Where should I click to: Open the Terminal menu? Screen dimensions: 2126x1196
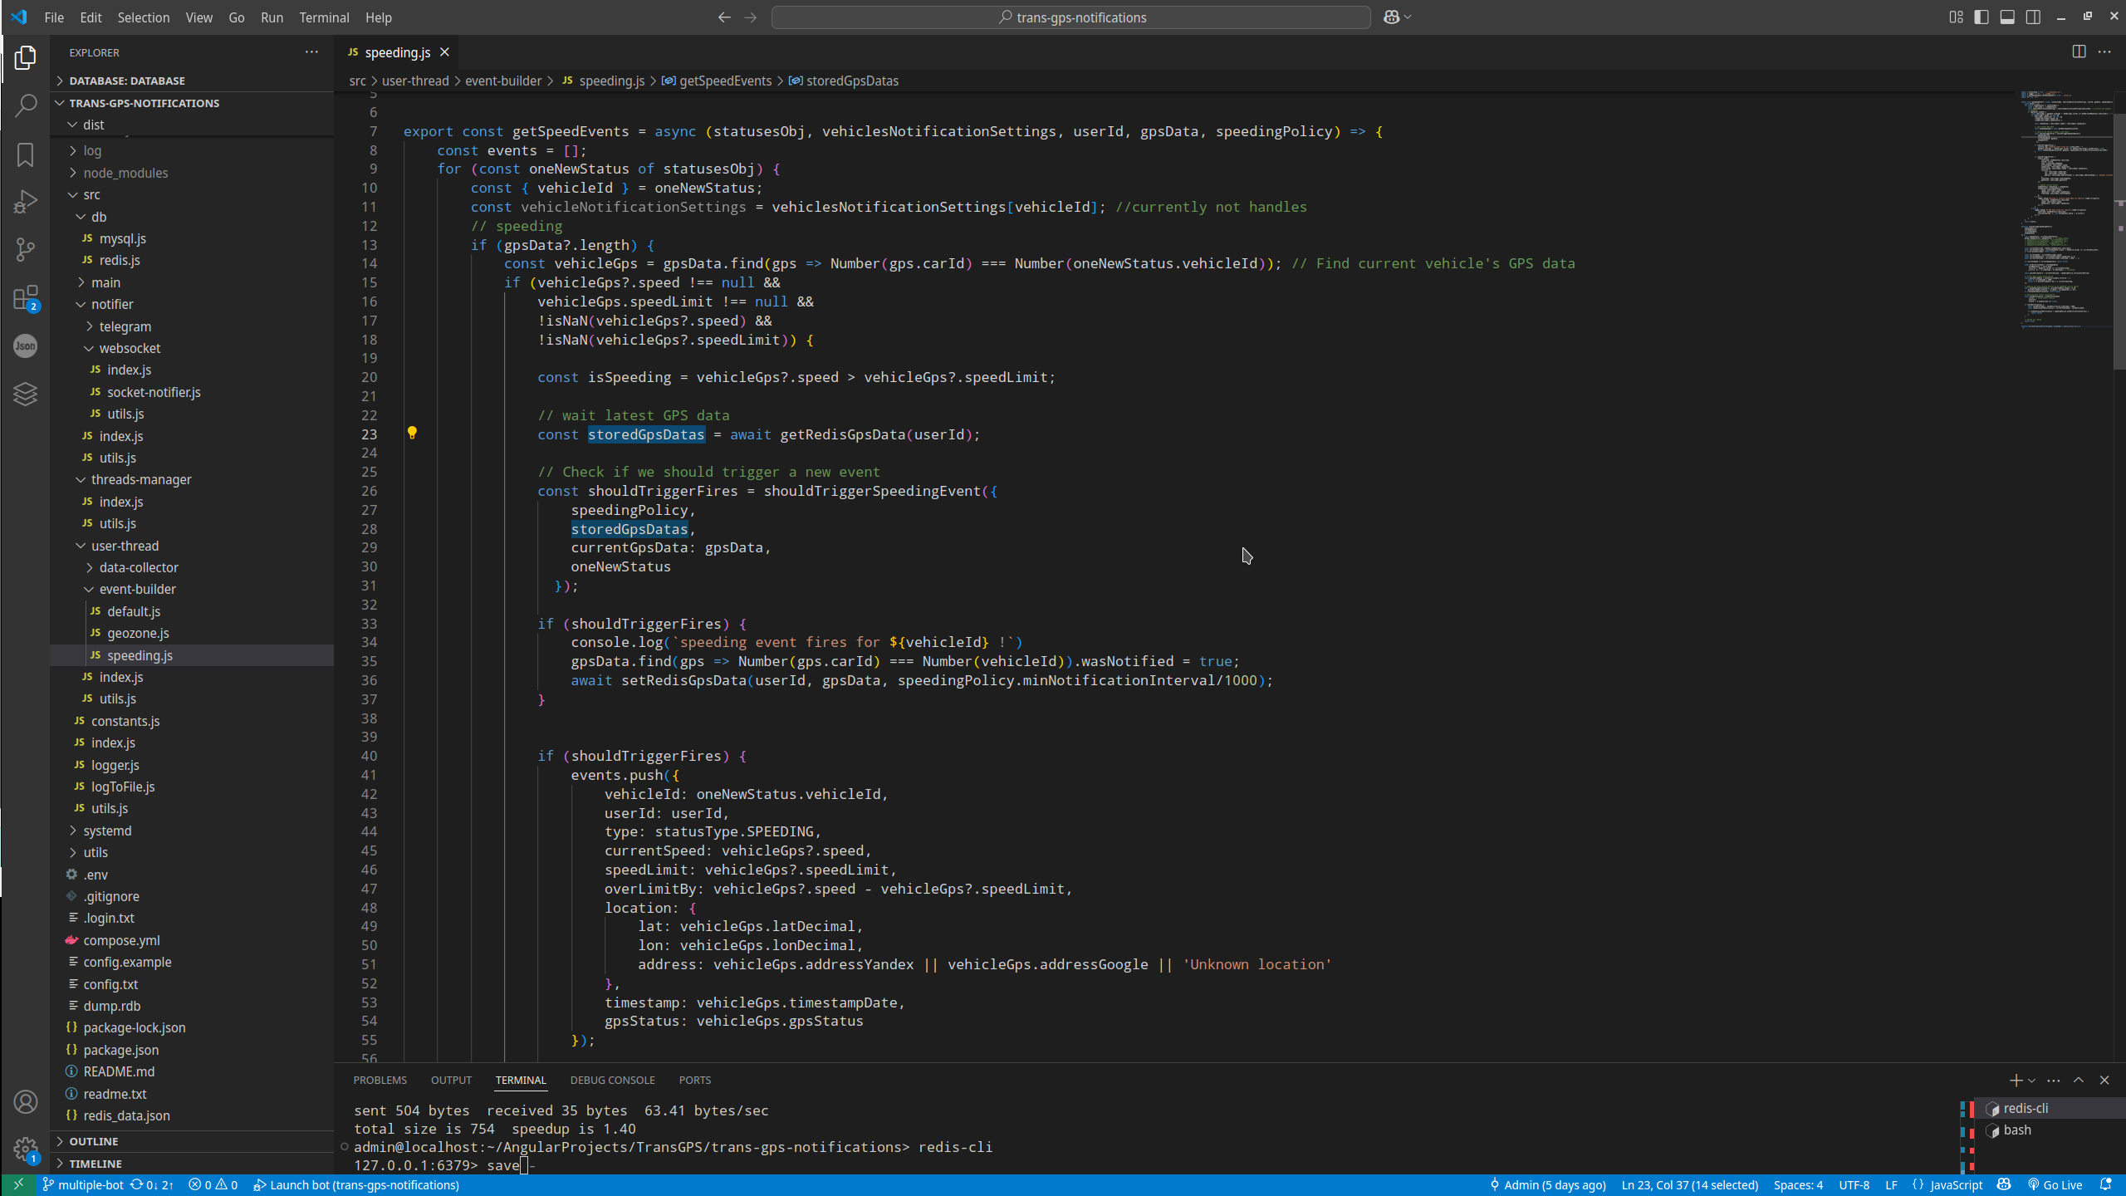324,17
